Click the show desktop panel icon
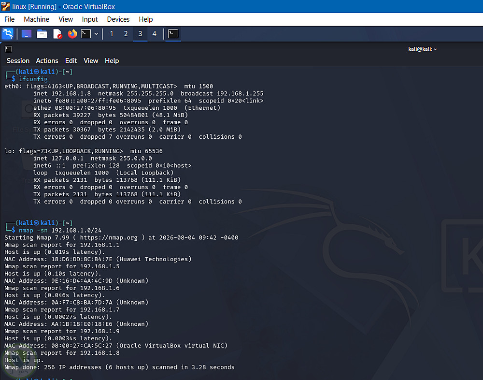 27,34
